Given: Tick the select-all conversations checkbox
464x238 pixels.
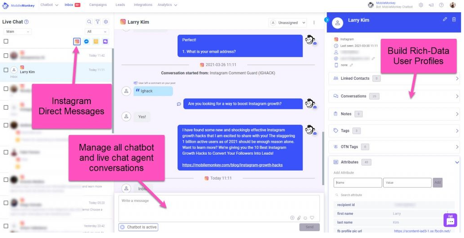Looking at the screenshot, I should (6, 41).
